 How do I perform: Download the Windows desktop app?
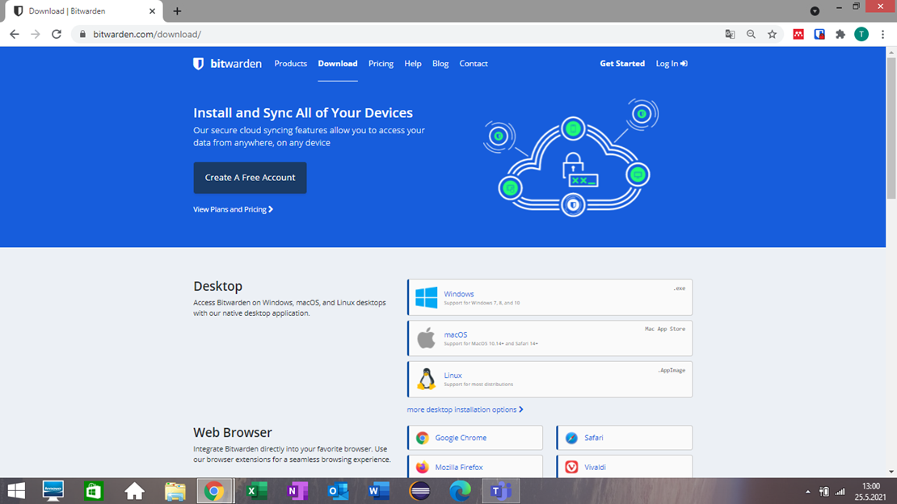[550, 297]
